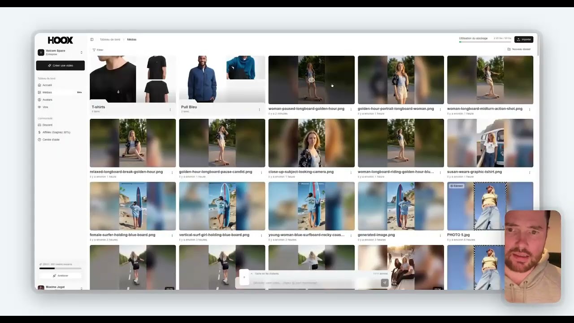This screenshot has width=574, height=323.
Task: Open PHOTO 5.jpg thumbnail
Action: 490,206
